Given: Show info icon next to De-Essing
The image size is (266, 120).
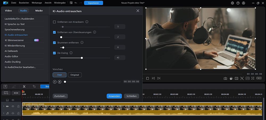Looking at the screenshot, I should pyautogui.click(x=71, y=53).
